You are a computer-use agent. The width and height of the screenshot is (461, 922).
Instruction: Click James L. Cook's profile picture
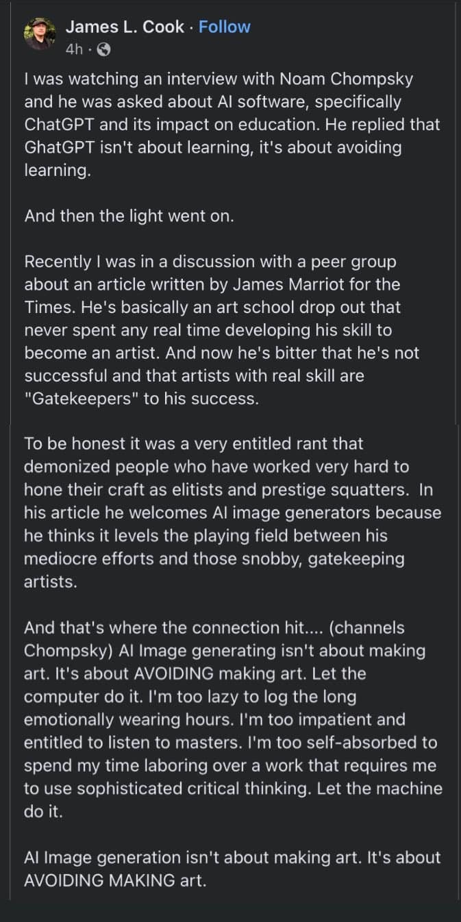40,34
